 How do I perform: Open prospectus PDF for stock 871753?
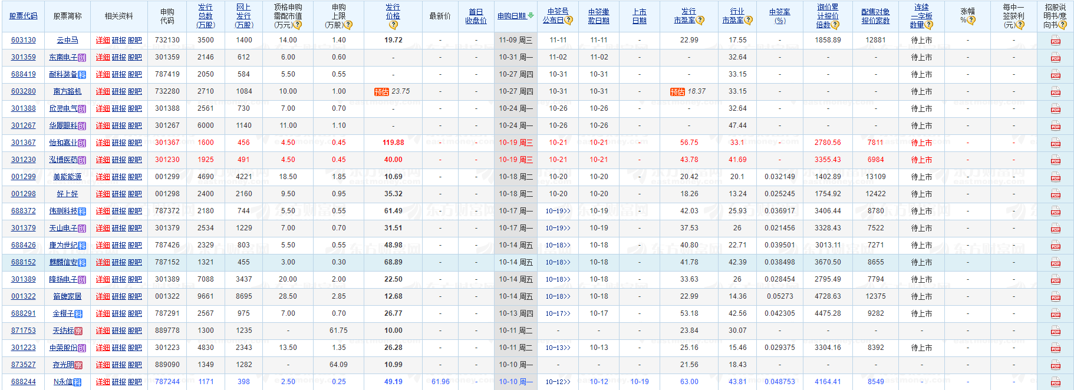[1055, 331]
